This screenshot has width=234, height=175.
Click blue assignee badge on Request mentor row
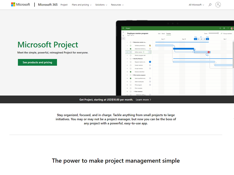[x=150, y=62]
